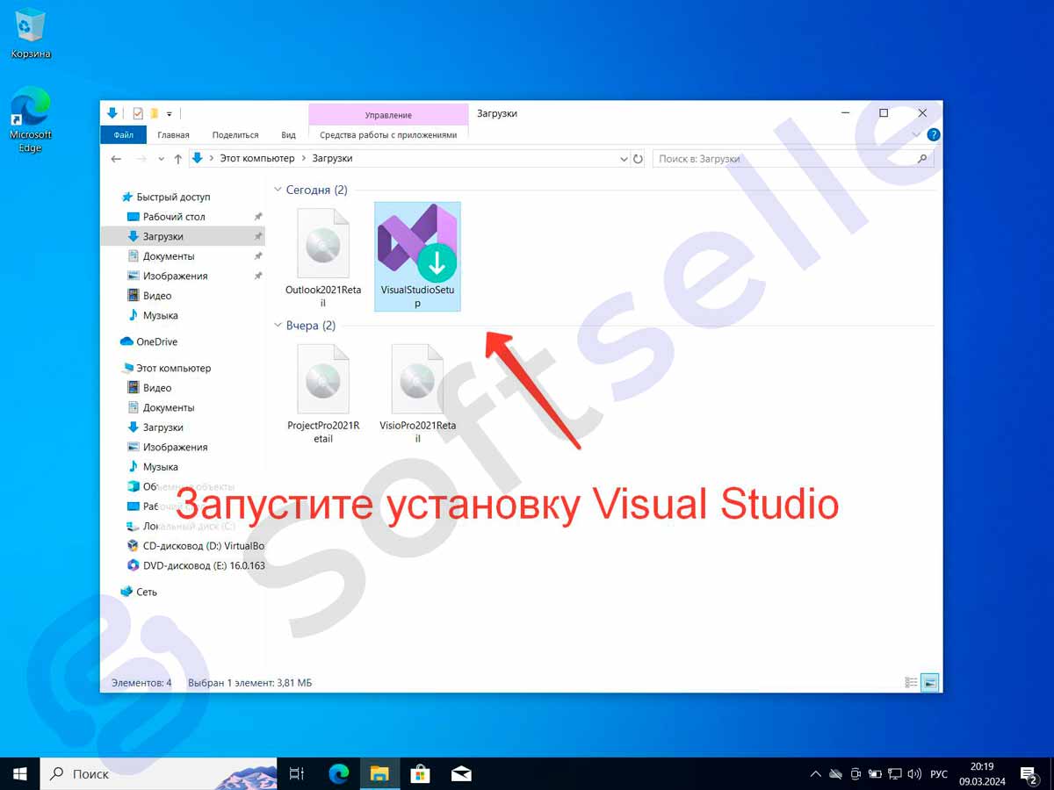Click Этот компьютер in the breadcrumb path
This screenshot has height=790, width=1054.
coord(256,159)
